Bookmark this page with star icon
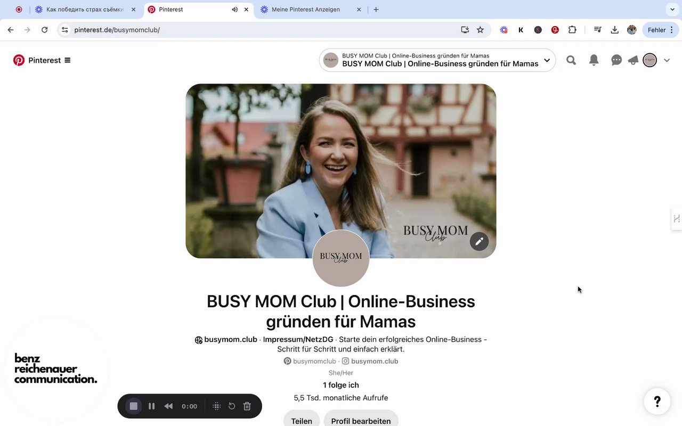Image resolution: width=682 pixels, height=426 pixels. [480, 30]
